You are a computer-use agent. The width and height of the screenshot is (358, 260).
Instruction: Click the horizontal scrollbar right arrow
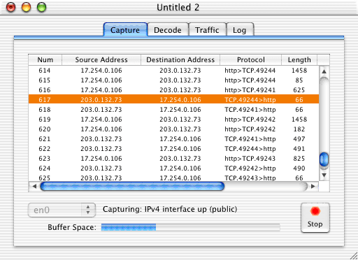click(313, 187)
